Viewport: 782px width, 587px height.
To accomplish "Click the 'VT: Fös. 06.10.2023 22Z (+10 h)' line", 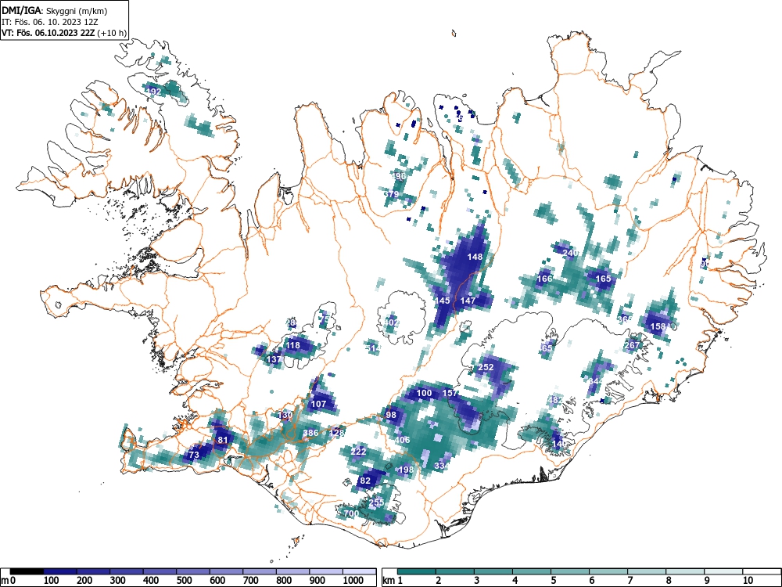I will point(64,33).
